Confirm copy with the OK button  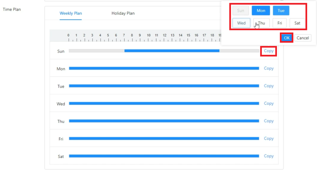tap(287, 38)
